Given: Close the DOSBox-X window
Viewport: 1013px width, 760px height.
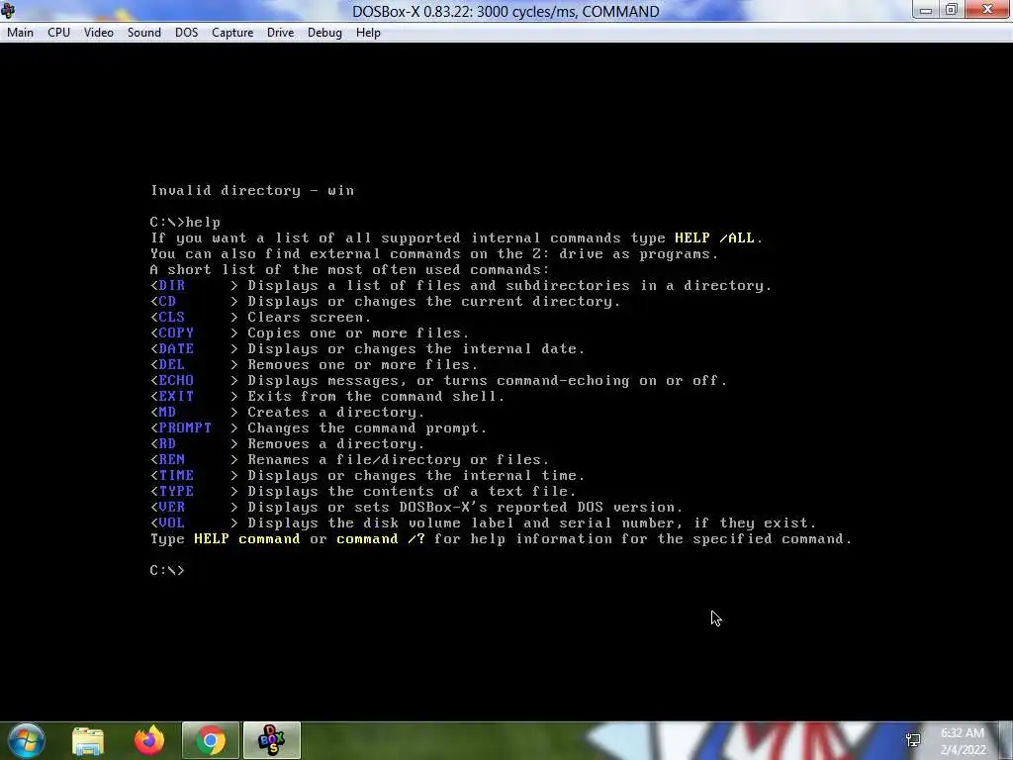Looking at the screenshot, I should point(988,10).
